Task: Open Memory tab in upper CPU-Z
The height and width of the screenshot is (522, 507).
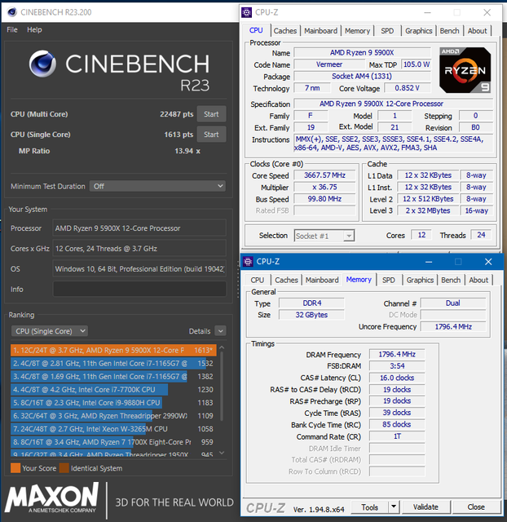Action: pyautogui.click(x=357, y=31)
